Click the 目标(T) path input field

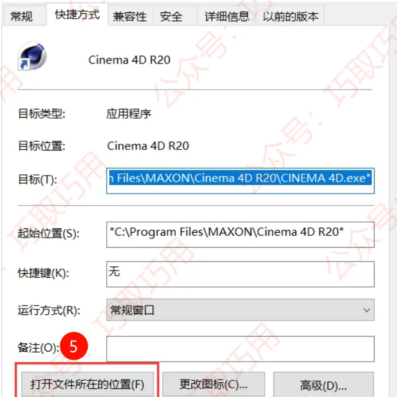[x=240, y=180]
